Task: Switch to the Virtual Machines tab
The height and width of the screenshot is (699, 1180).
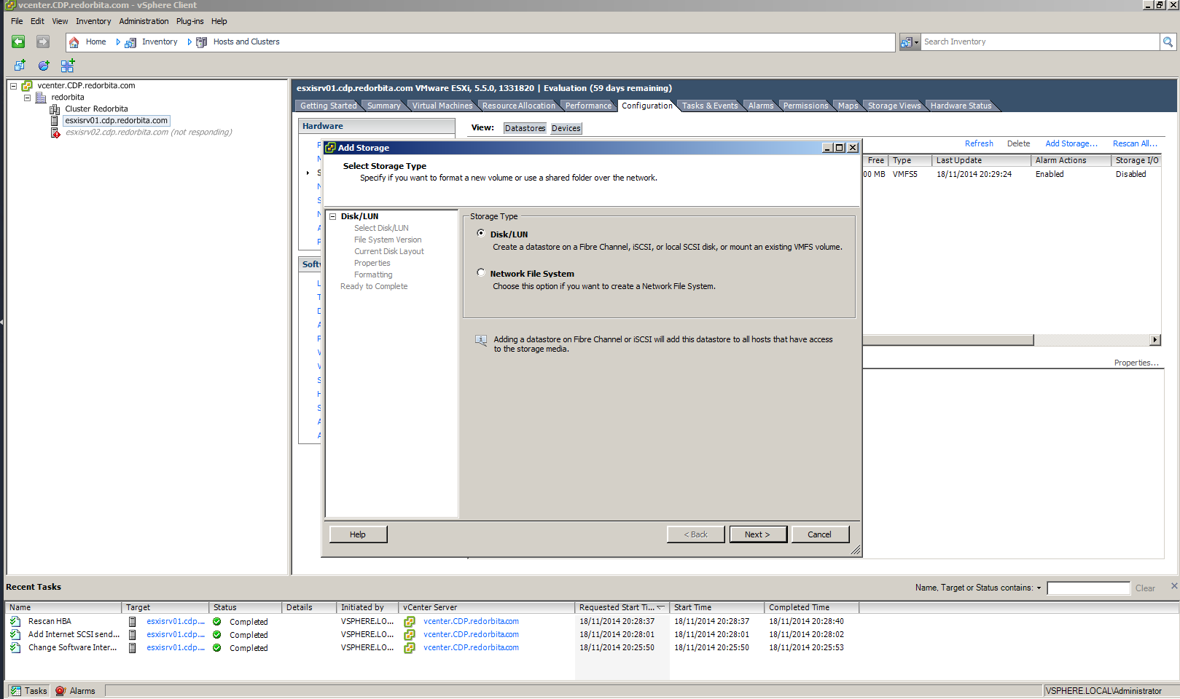Action: pyautogui.click(x=442, y=106)
